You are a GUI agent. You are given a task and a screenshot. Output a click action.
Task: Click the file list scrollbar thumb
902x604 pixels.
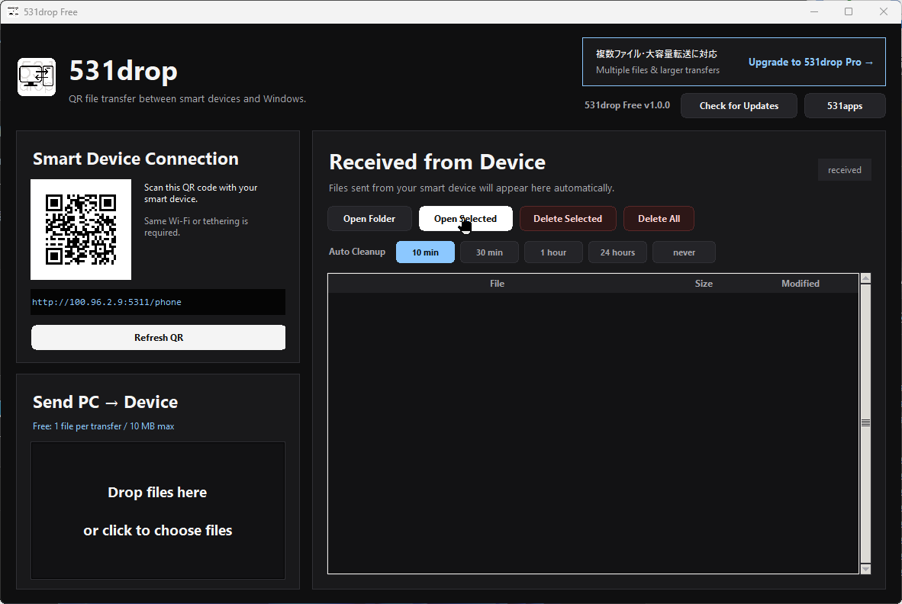click(866, 423)
